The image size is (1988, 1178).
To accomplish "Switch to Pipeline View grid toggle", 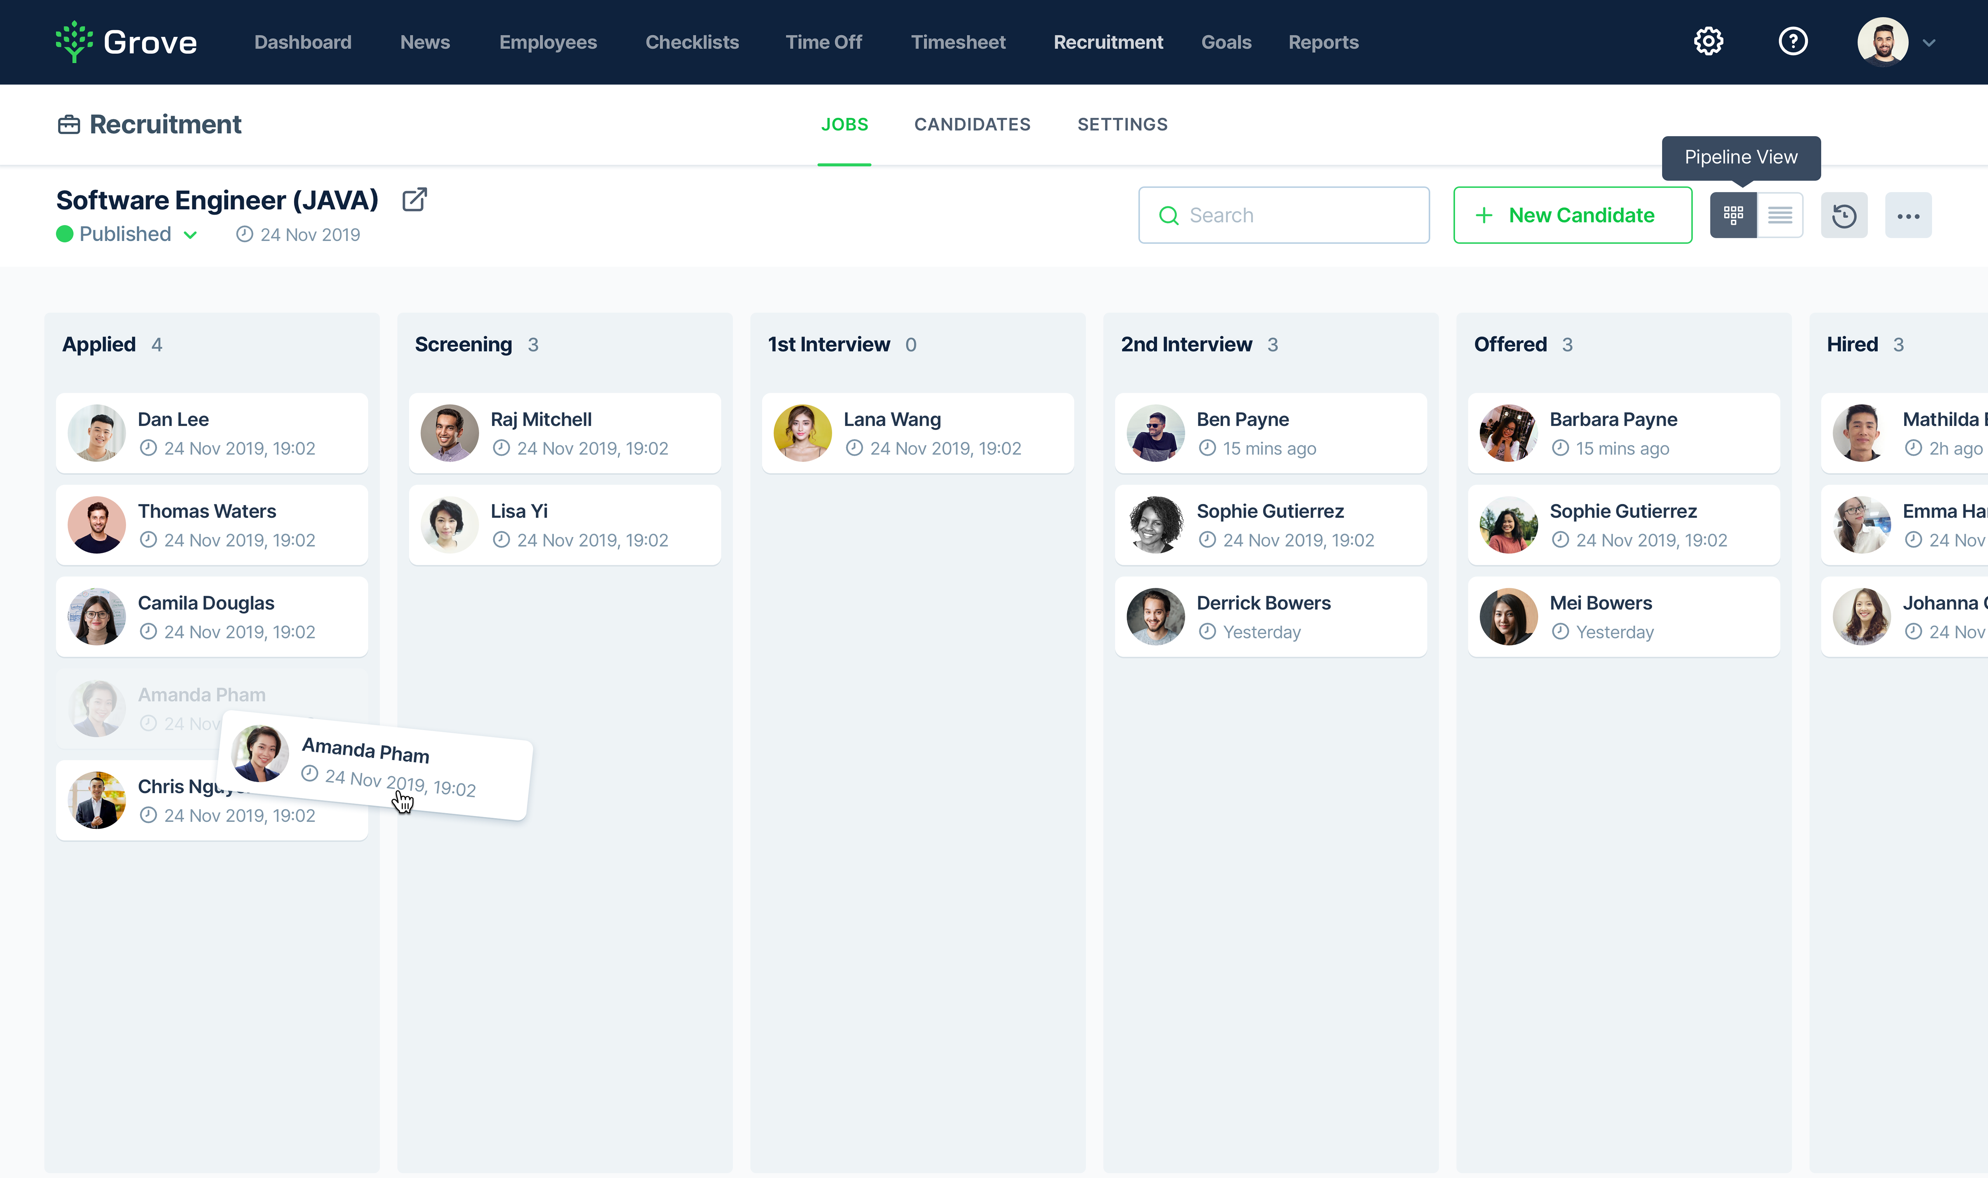I will point(1733,215).
